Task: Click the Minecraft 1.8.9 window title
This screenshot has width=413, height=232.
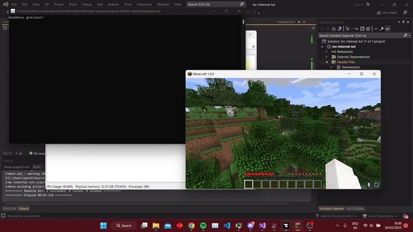Action: [203, 74]
